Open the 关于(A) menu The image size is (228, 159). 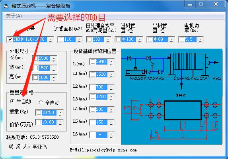pos(14,16)
